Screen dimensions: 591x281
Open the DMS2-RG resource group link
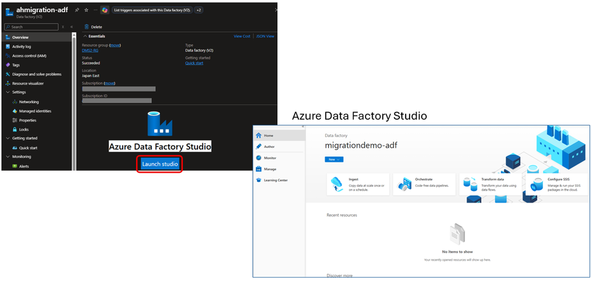pos(90,50)
